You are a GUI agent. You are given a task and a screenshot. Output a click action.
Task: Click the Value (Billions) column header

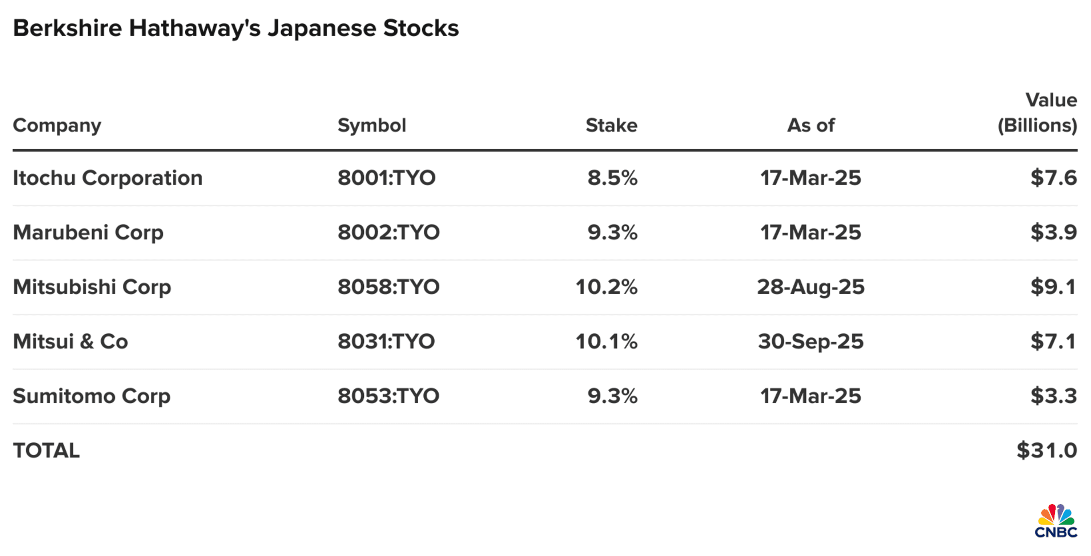click(1037, 113)
